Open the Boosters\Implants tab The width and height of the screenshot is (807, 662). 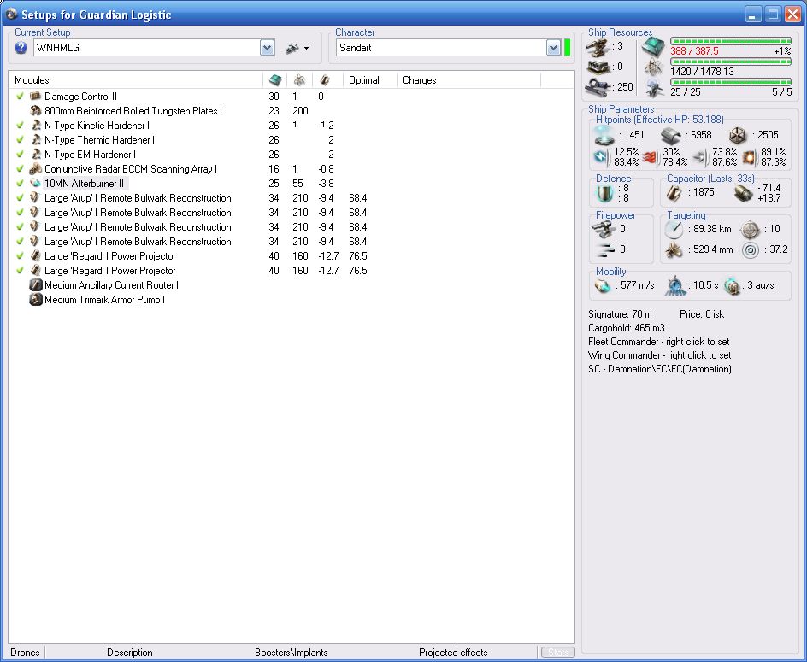292,653
